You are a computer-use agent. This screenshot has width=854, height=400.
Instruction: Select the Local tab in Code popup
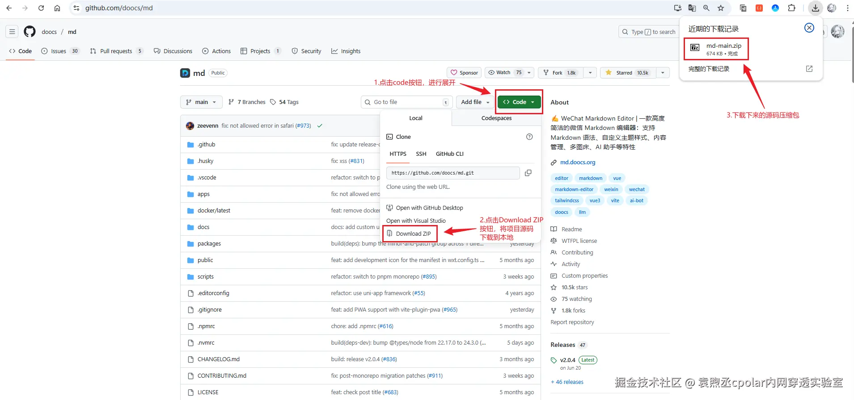[x=416, y=118]
